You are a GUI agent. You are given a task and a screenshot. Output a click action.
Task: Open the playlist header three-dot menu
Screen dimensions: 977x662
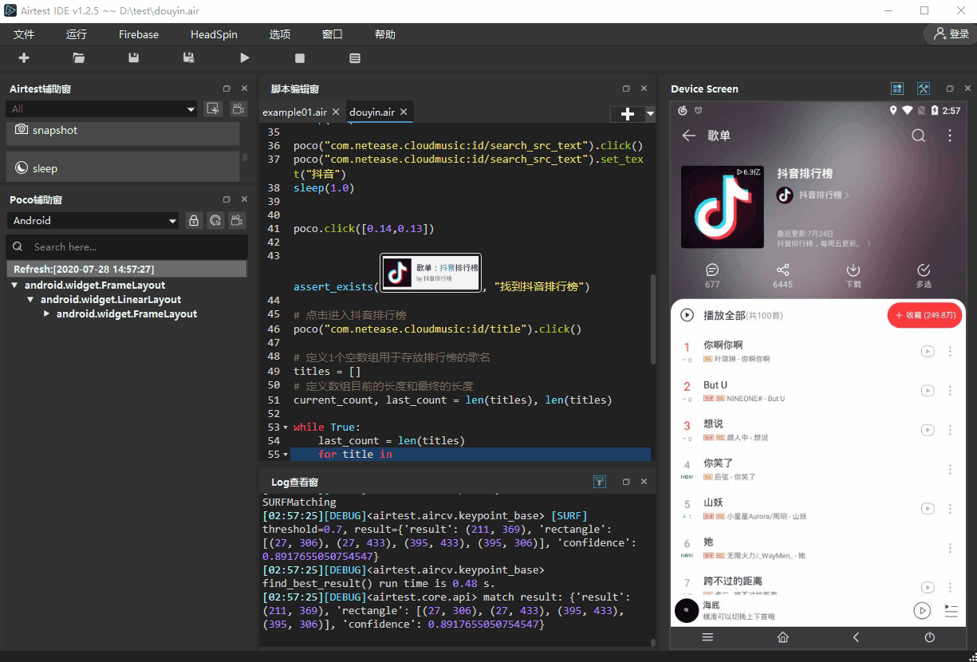[x=950, y=136]
